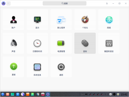Viewport: 129px width, 97px height.
Task: Open the 键盘和语言 (Keyboard and Language) module
Action: tap(109, 43)
